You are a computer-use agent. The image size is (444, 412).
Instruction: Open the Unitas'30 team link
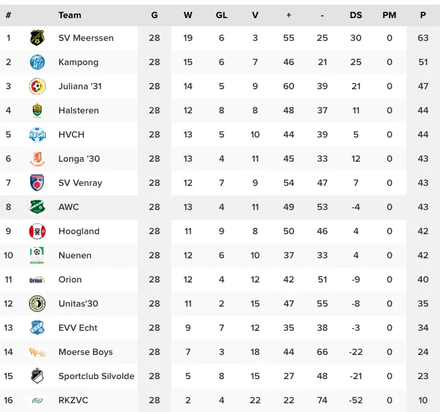coord(78,304)
